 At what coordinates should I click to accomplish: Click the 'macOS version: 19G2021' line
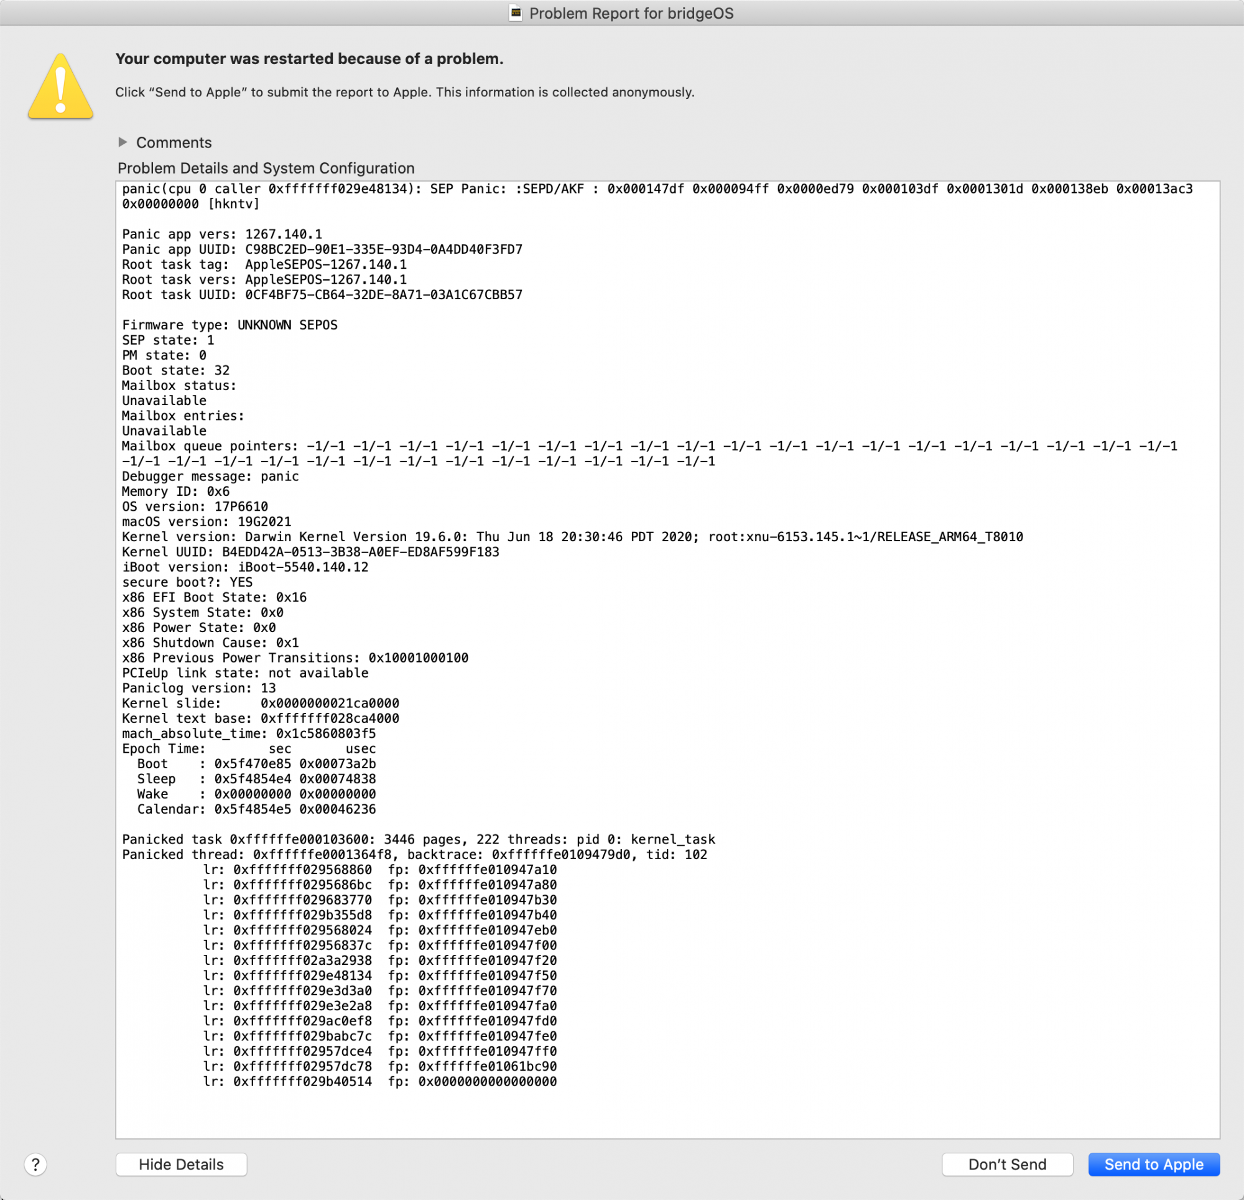pos(207,522)
